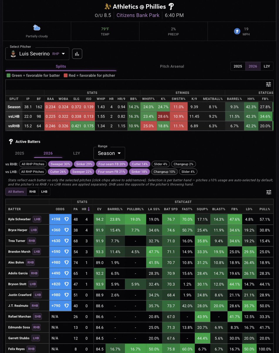This screenshot has width=279, height=353.
Task: Select the 2025 tab under Active Batters
Action: (20, 153)
